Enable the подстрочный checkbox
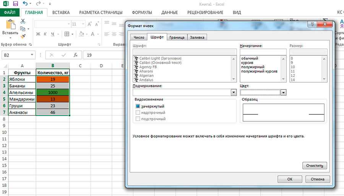Image resolution: width=344 pixels, height=196 pixels. (x=138, y=119)
